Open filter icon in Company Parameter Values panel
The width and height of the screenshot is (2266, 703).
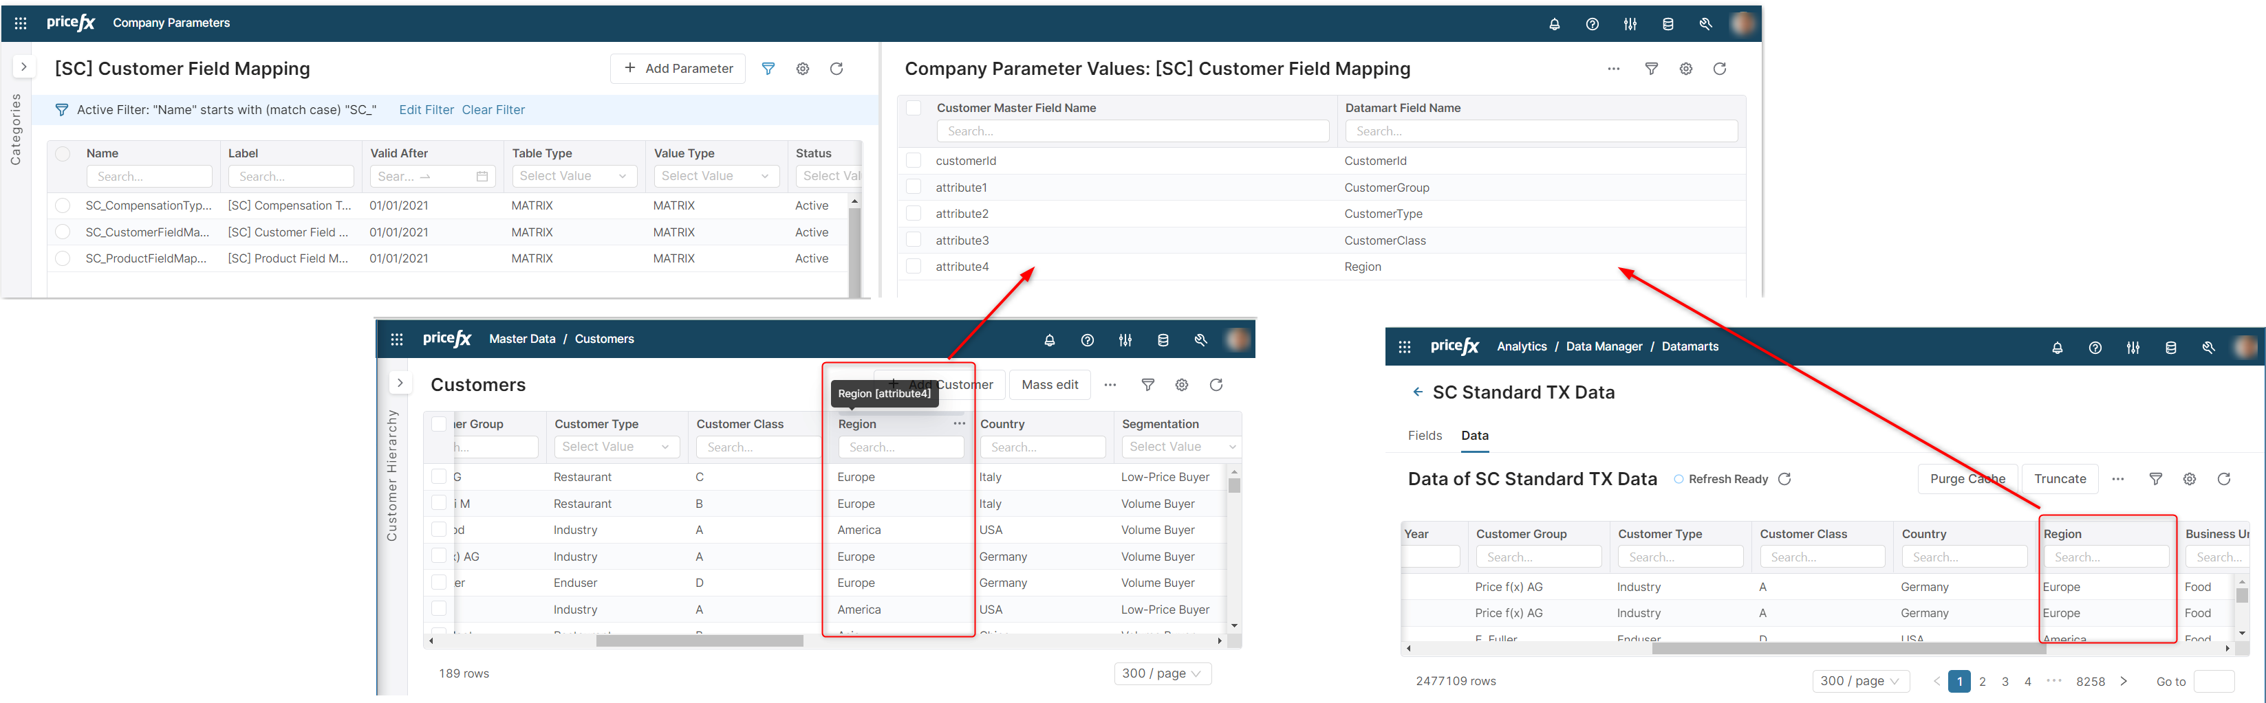coord(1651,69)
